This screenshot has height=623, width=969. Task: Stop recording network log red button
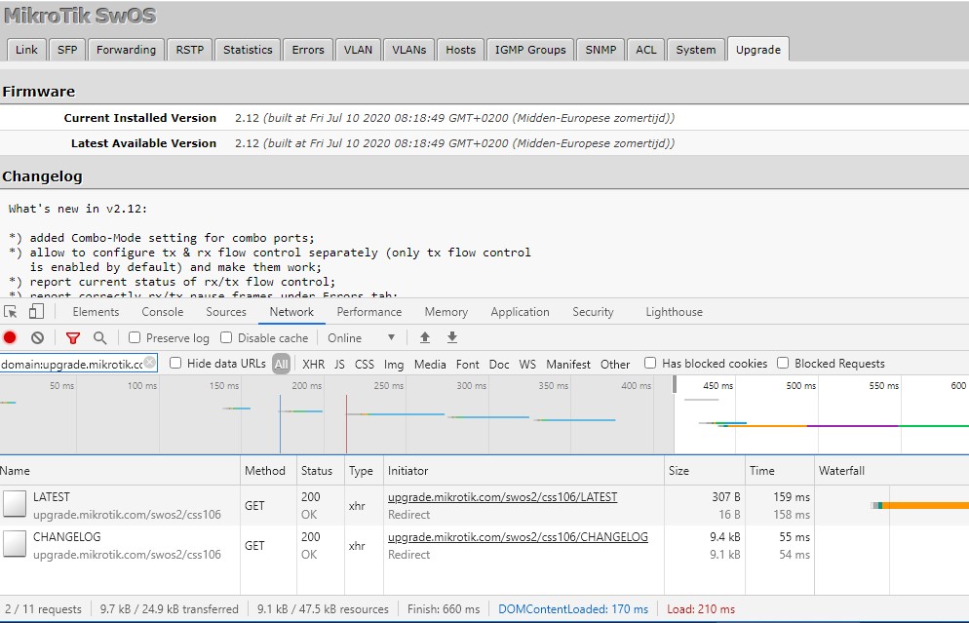[x=10, y=337]
